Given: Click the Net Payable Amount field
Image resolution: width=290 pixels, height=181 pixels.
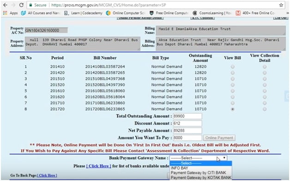Looking at the screenshot, I should click(187, 131).
